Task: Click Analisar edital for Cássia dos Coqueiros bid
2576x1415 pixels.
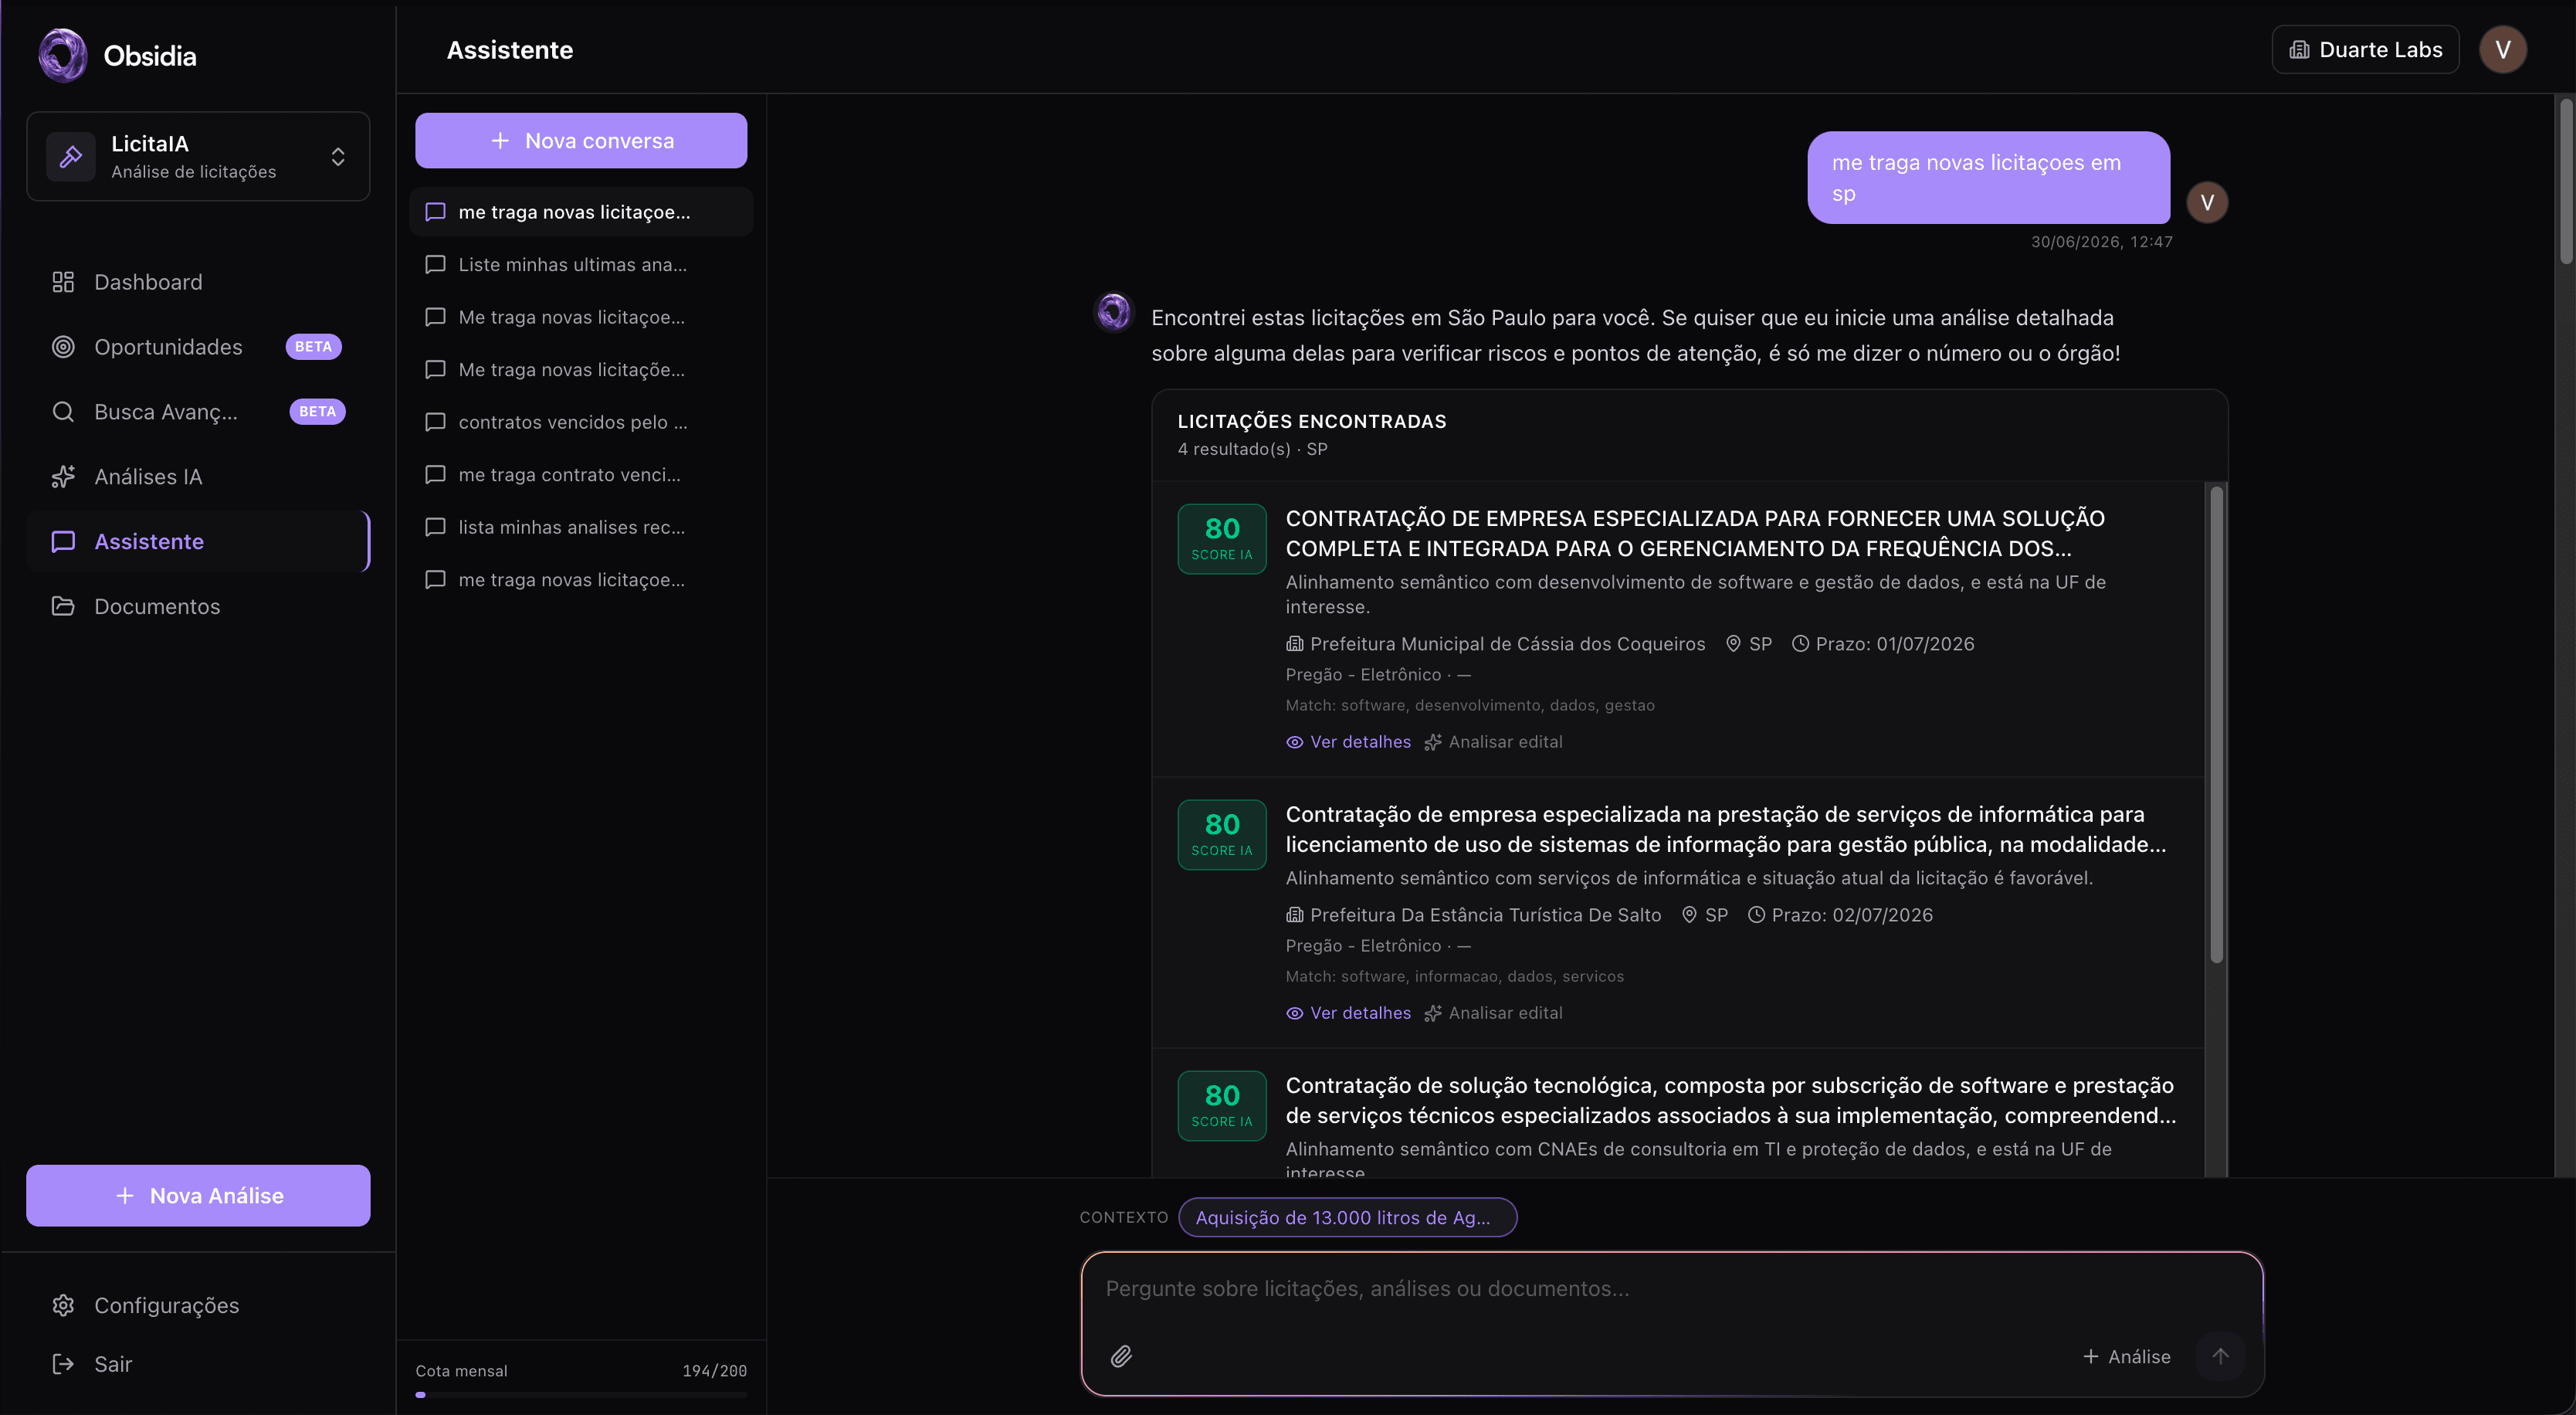Action: pos(1493,742)
